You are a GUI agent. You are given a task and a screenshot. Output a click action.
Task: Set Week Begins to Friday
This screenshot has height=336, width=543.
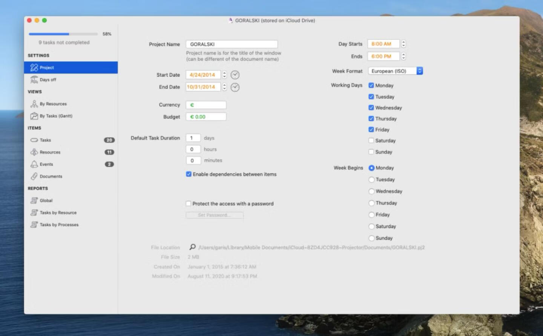pos(371,215)
